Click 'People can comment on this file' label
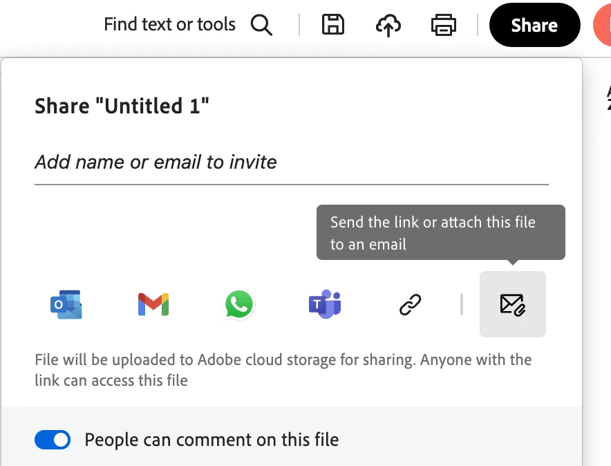The image size is (611, 466). (211, 440)
